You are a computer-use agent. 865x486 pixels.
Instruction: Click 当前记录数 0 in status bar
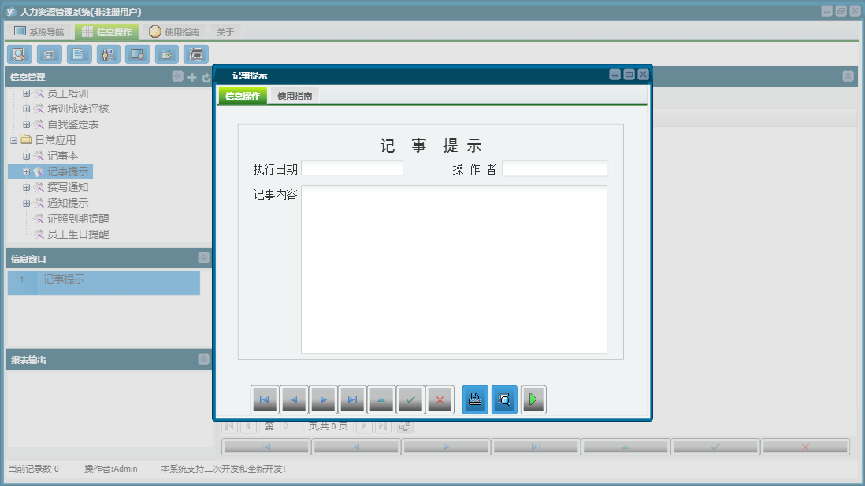pyautogui.click(x=33, y=469)
